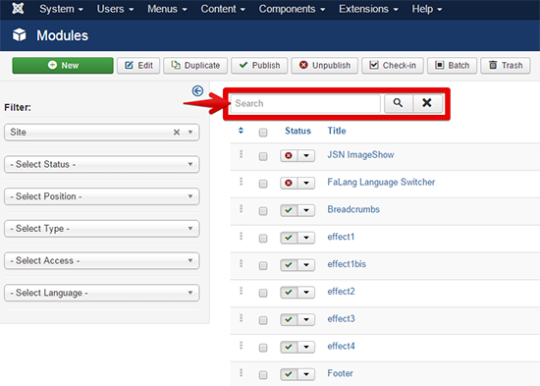Collapse the filter sidebar with arrow icon
The height and width of the screenshot is (386, 540).
[x=197, y=91]
